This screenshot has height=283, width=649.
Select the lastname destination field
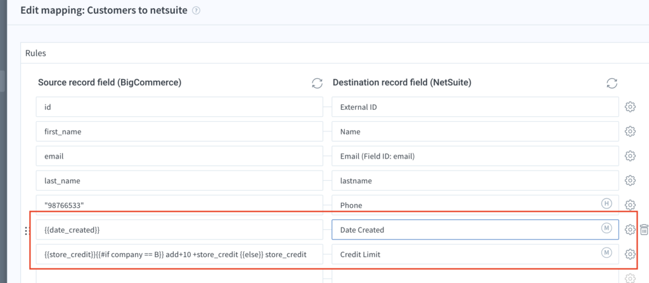[x=475, y=181]
